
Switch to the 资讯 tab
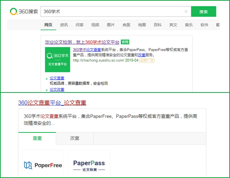coord(64,25)
